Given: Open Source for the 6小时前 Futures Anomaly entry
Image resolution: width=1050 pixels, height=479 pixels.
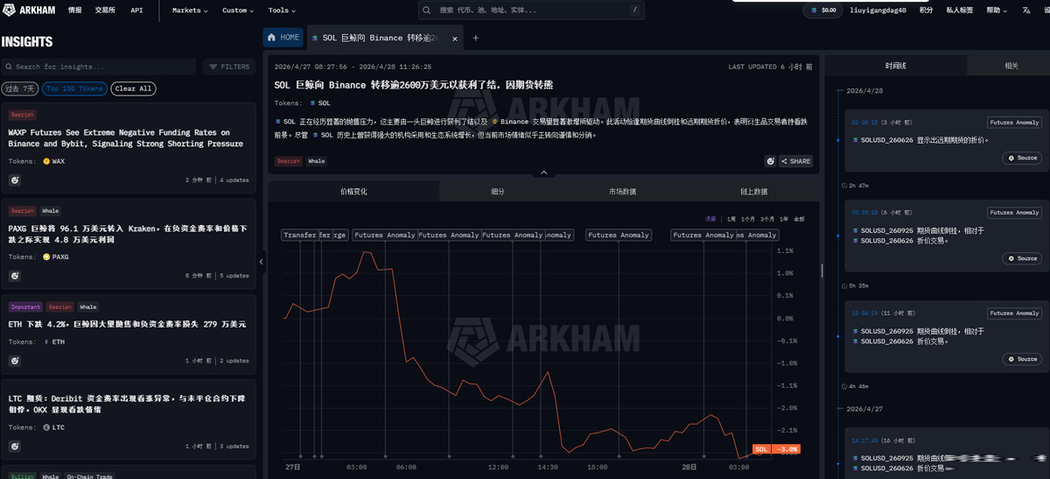Looking at the screenshot, I should 1022,258.
